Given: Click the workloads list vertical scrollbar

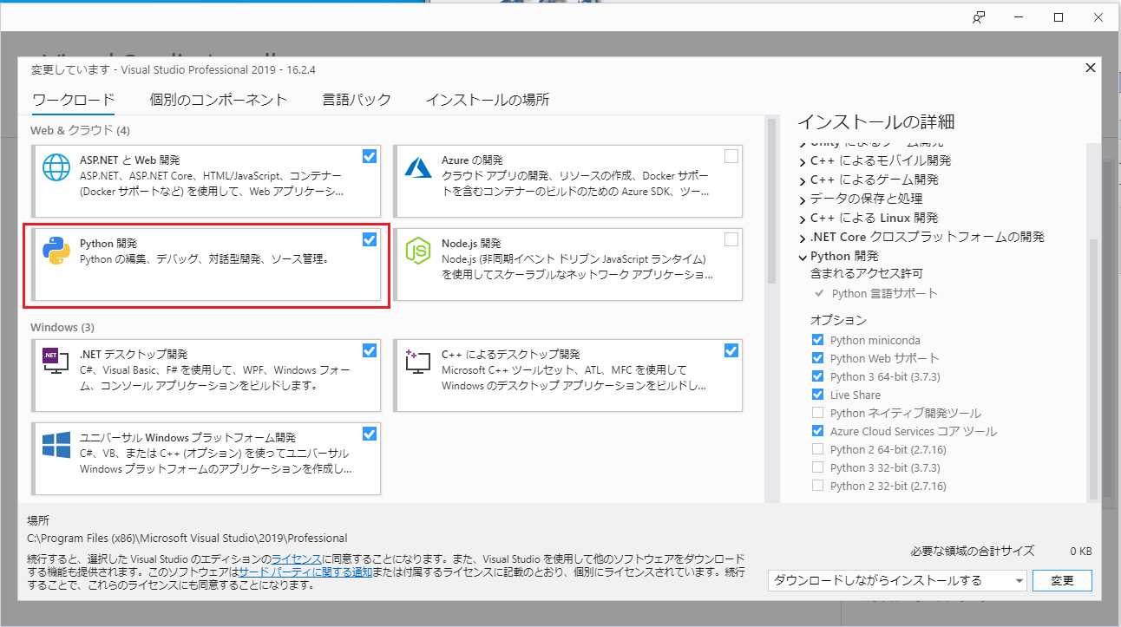Looking at the screenshot, I should click(x=770, y=199).
